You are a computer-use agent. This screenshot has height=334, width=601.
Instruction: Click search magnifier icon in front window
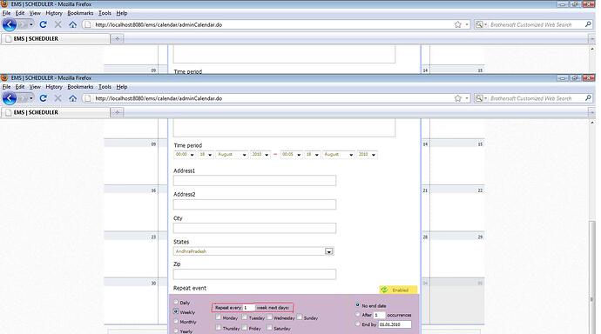coord(588,98)
